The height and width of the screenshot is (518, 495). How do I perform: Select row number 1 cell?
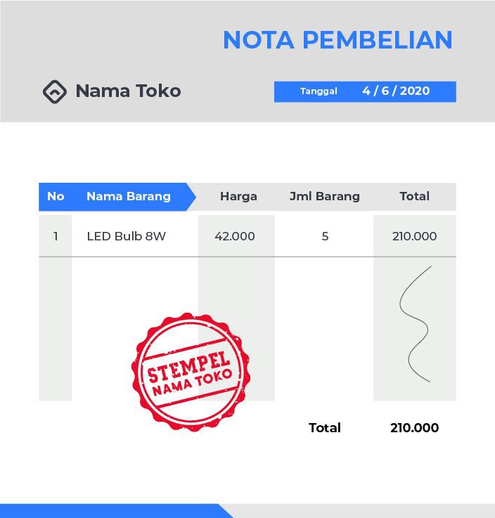56,236
